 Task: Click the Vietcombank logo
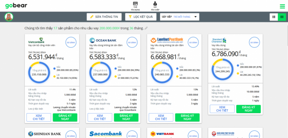pos(36,41)
